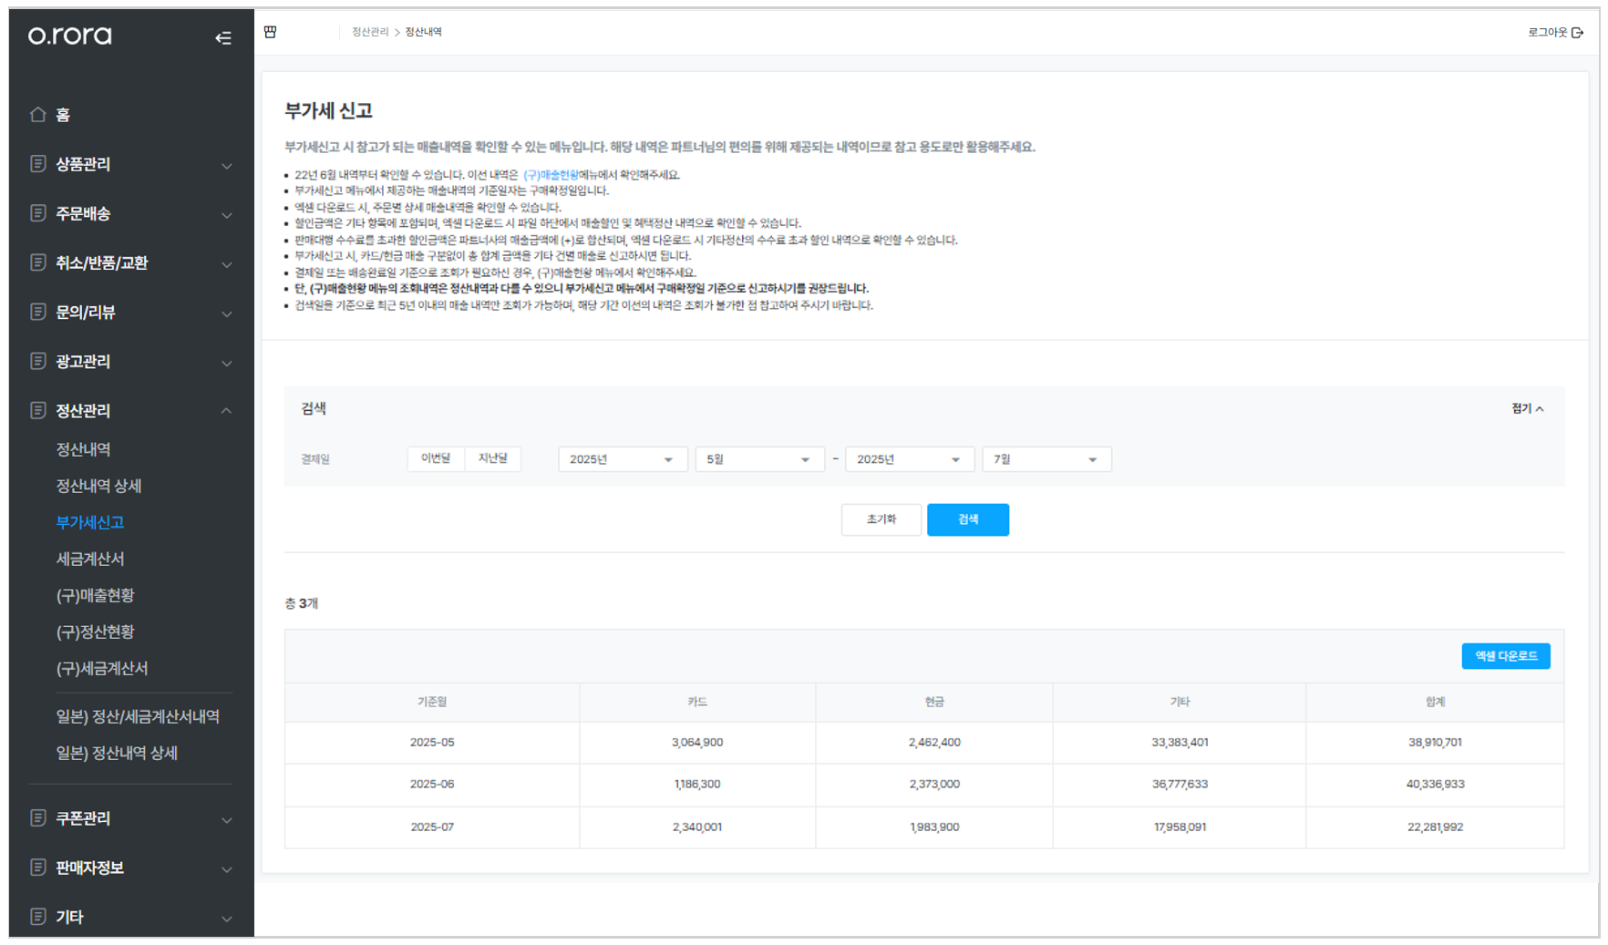Select the 지난달 period toggle

(493, 458)
